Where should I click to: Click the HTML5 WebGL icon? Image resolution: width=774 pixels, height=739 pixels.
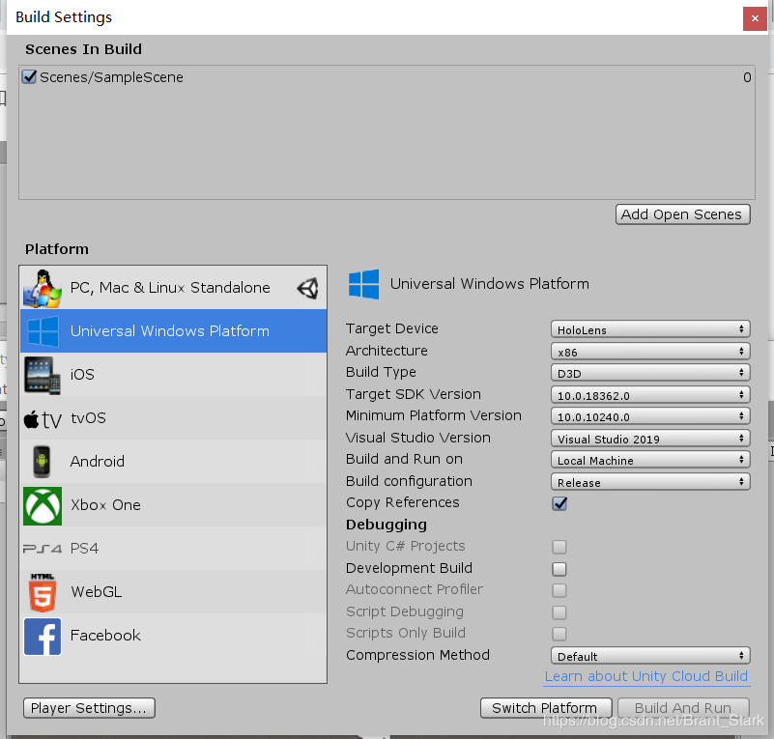coord(43,592)
